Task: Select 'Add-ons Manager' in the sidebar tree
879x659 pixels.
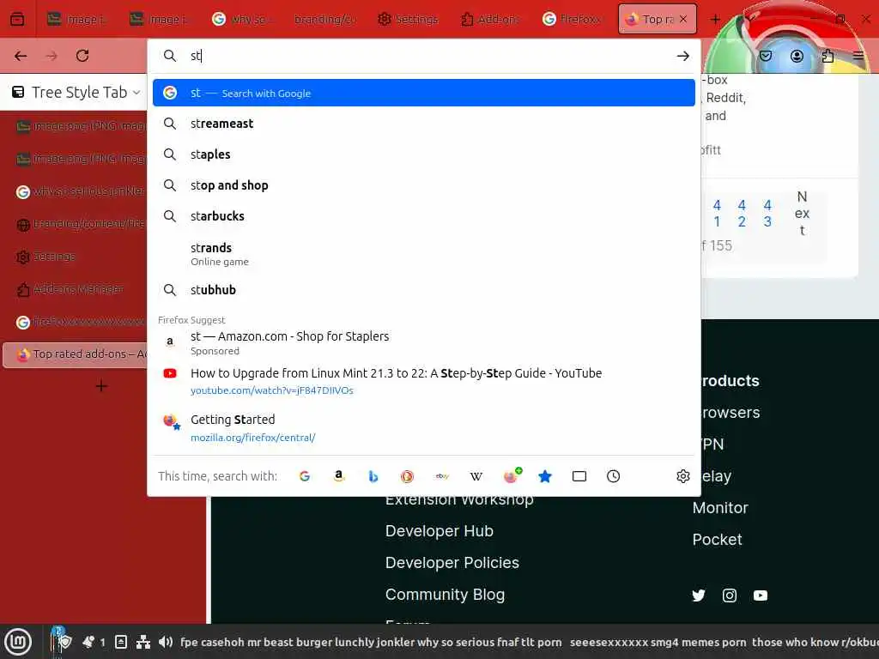Action: pos(74,289)
